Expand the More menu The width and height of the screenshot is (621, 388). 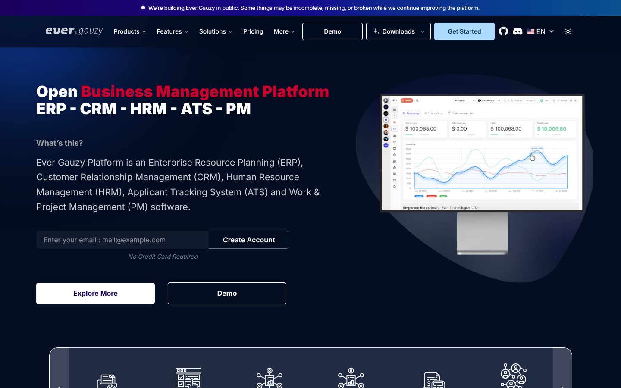[x=284, y=31]
